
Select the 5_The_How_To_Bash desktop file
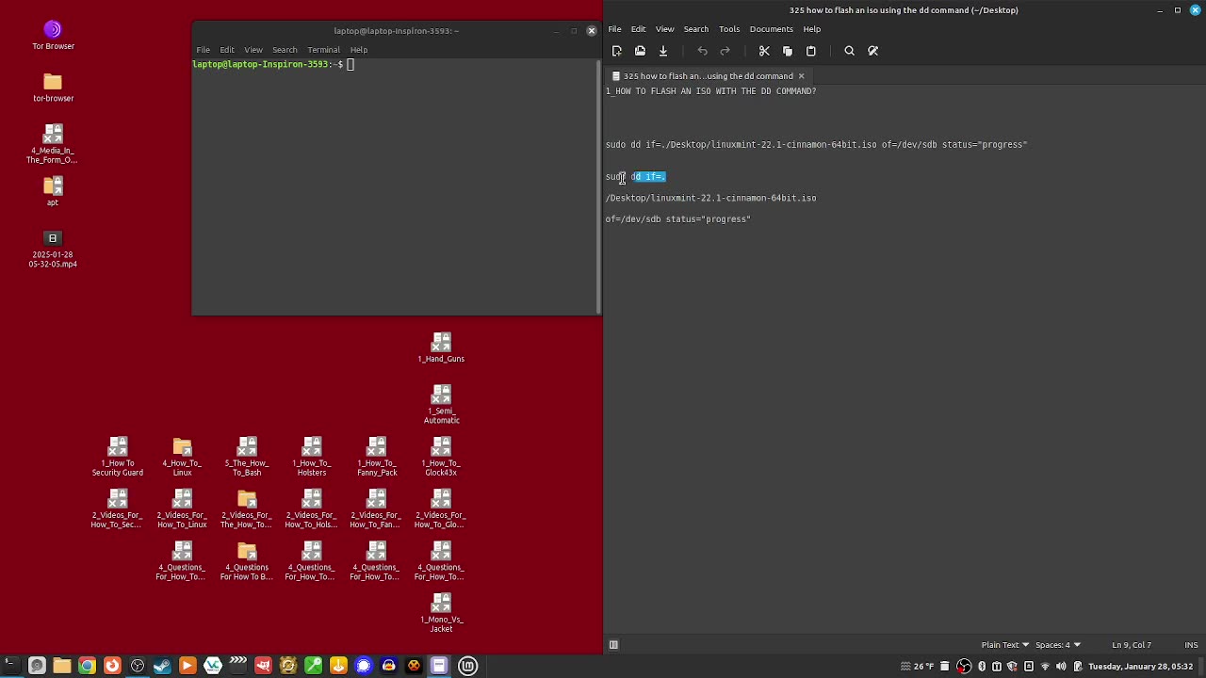pyautogui.click(x=247, y=456)
